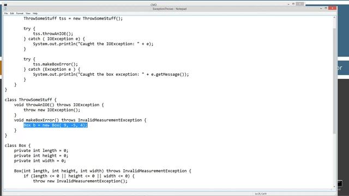Click the 'Caught the IOException' println line

coord(93,44)
